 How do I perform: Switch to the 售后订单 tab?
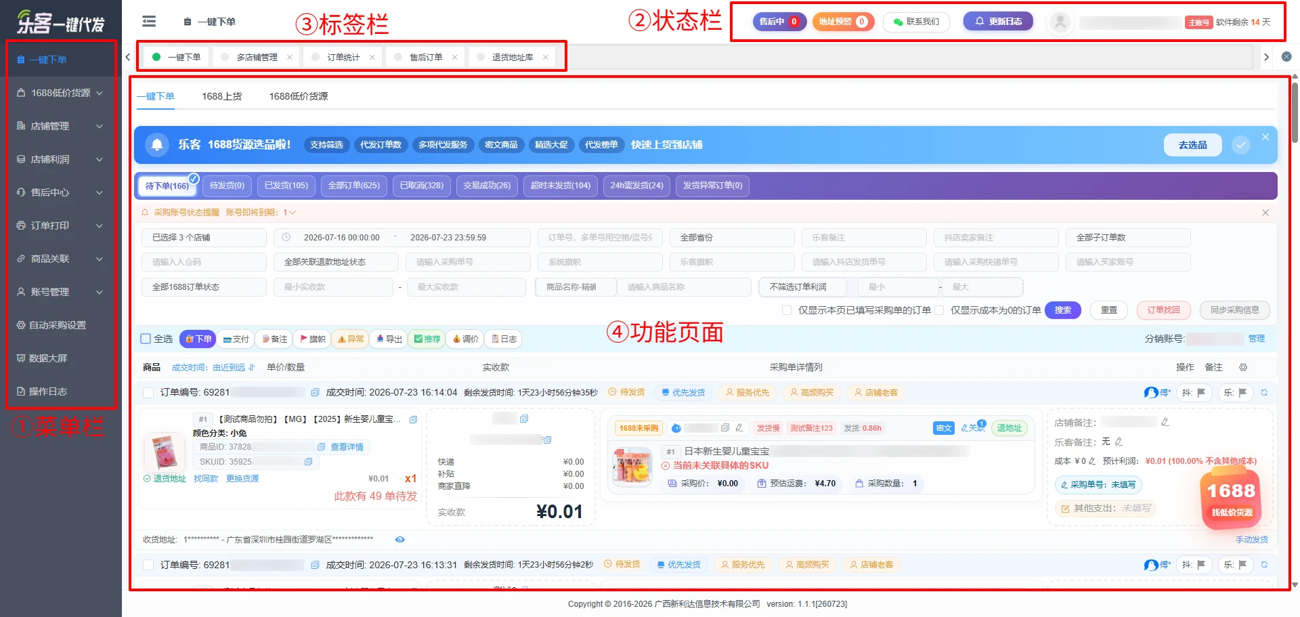click(x=426, y=58)
